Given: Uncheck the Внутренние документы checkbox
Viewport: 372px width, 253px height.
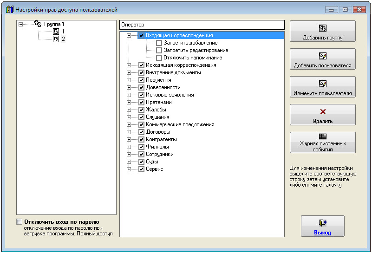Looking at the screenshot, I should tap(141, 72).
